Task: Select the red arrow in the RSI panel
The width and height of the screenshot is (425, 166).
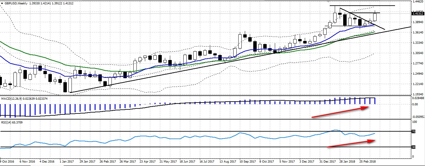Action: click(351, 143)
